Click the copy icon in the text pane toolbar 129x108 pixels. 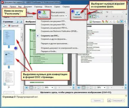114,22
